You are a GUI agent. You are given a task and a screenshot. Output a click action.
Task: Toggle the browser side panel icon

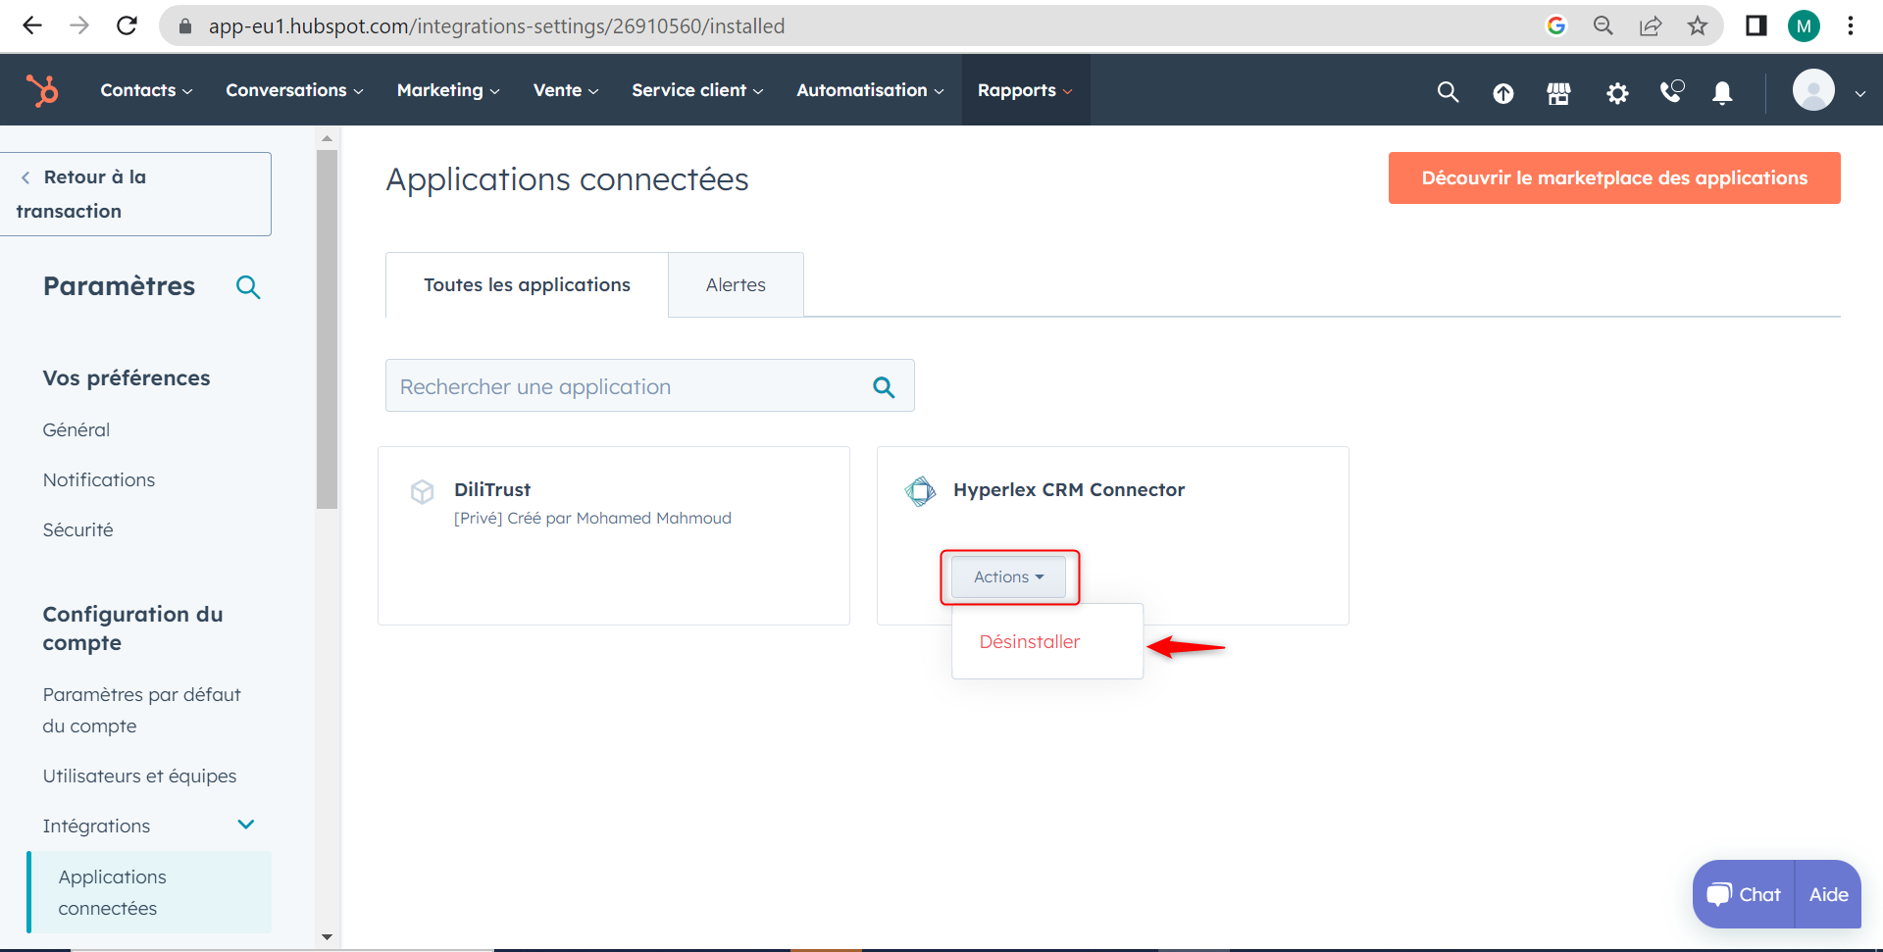point(1756,25)
